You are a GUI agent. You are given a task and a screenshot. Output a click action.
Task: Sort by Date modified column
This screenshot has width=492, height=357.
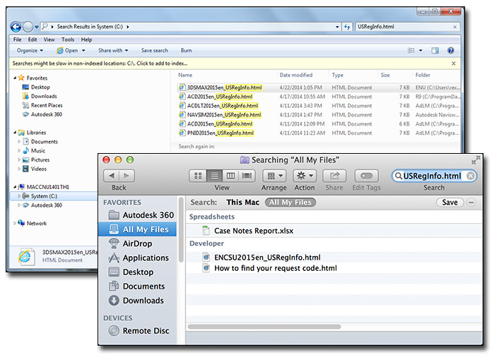(x=296, y=75)
